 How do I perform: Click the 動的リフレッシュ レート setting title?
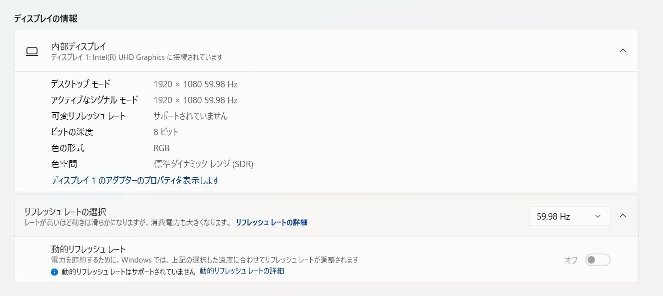click(88, 249)
